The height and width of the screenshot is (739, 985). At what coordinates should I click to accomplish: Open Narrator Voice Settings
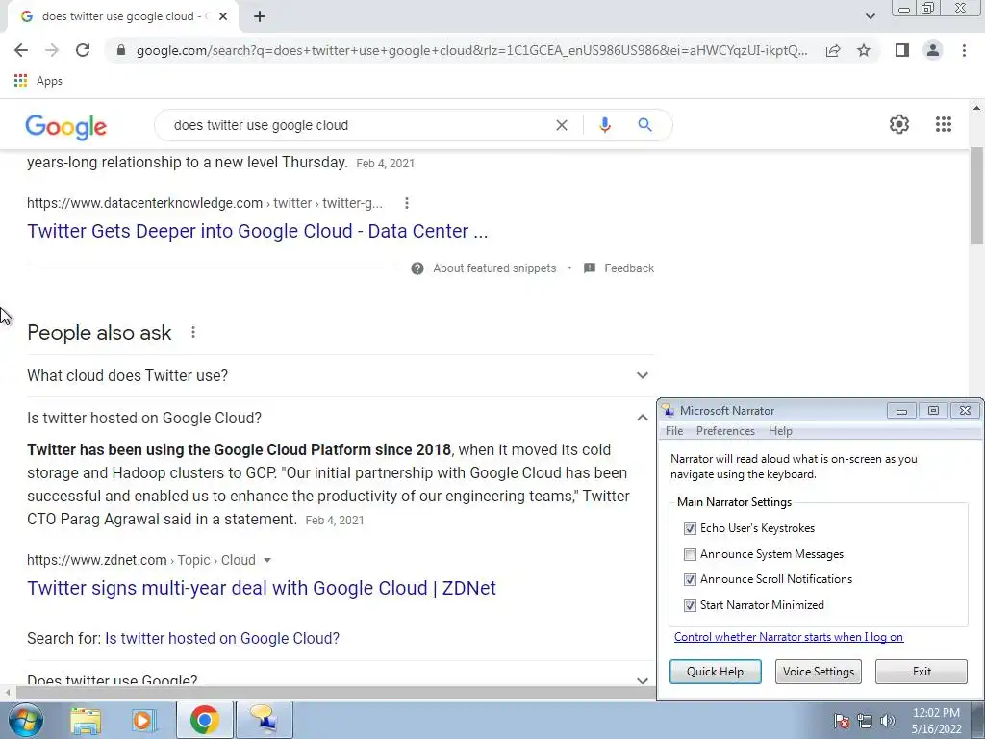click(x=819, y=671)
